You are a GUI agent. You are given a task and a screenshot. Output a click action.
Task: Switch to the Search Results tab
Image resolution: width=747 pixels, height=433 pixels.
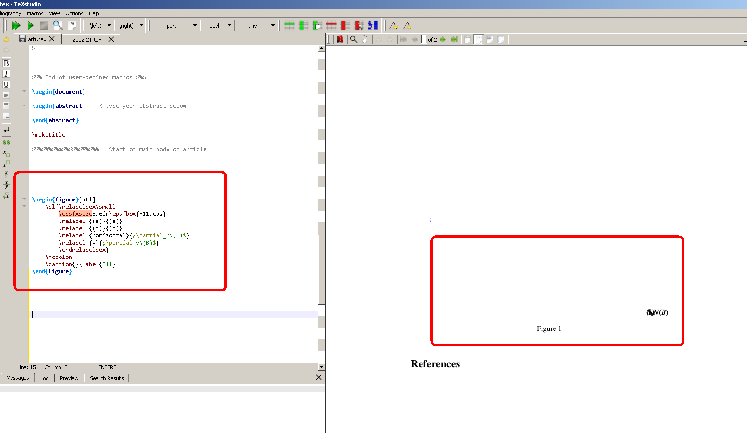tap(107, 378)
